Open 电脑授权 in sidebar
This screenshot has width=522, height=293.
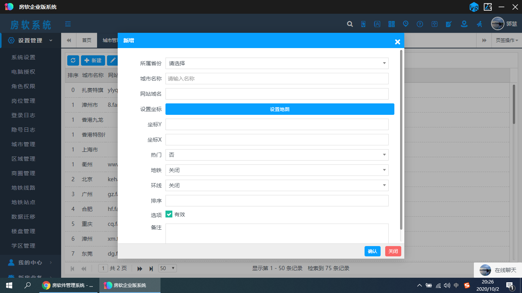click(x=23, y=72)
